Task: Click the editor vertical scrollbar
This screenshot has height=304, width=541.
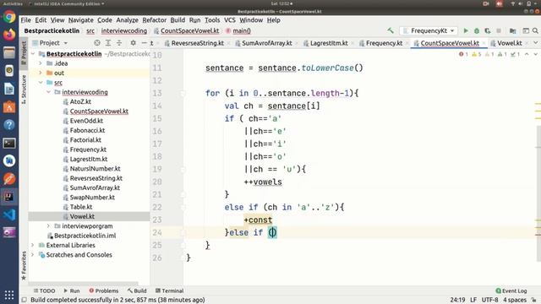Action: [538, 193]
